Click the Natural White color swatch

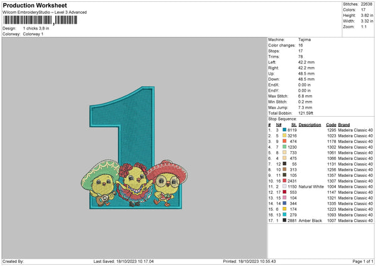pos(285,186)
